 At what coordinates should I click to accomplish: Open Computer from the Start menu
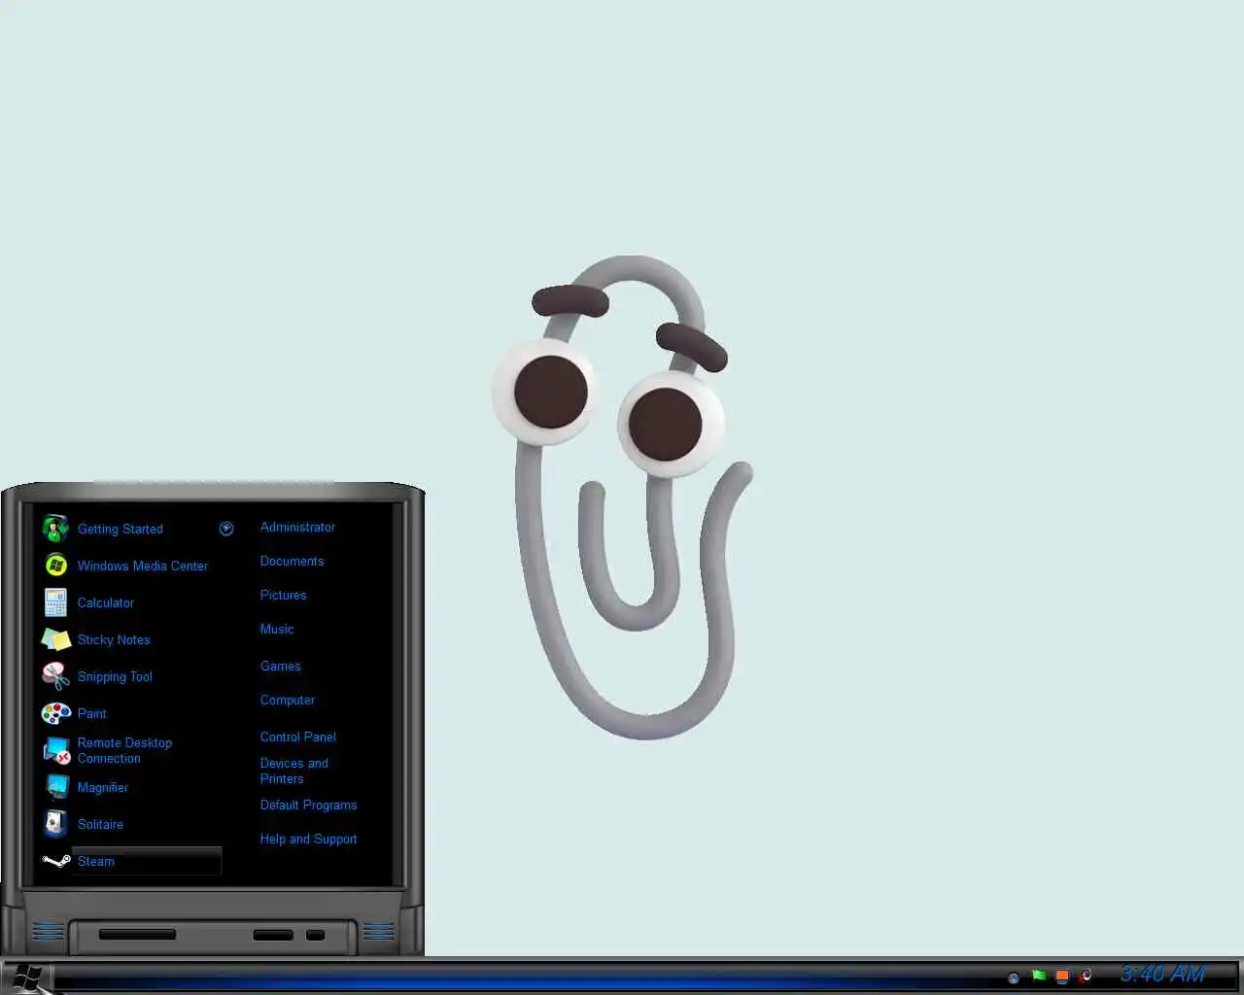point(288,700)
